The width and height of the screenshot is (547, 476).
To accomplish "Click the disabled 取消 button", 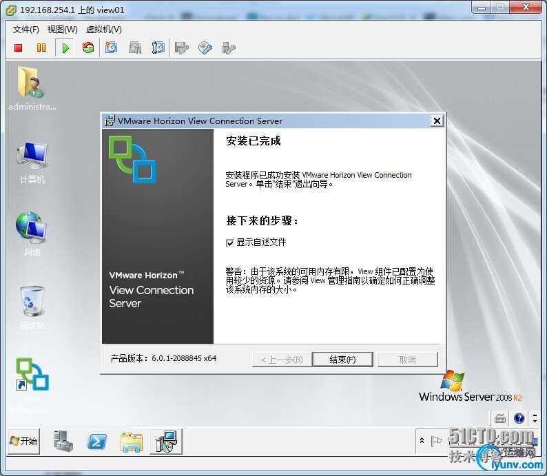I will pyautogui.click(x=407, y=360).
